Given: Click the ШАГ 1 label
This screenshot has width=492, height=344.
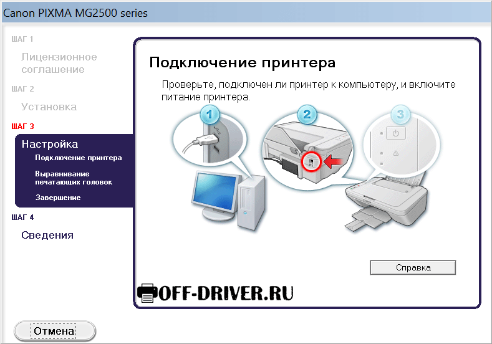Looking at the screenshot, I should (x=22, y=39).
